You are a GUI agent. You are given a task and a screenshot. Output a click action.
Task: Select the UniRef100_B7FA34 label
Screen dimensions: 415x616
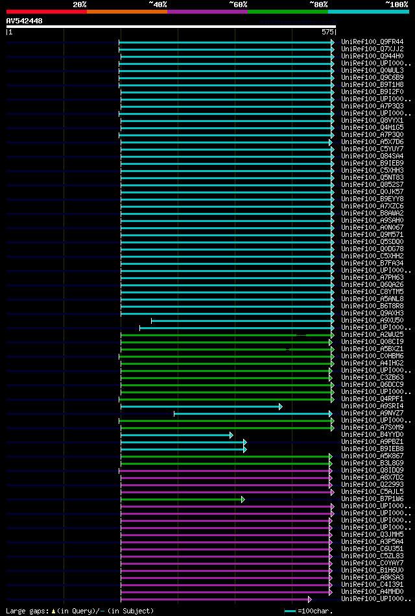(x=372, y=264)
